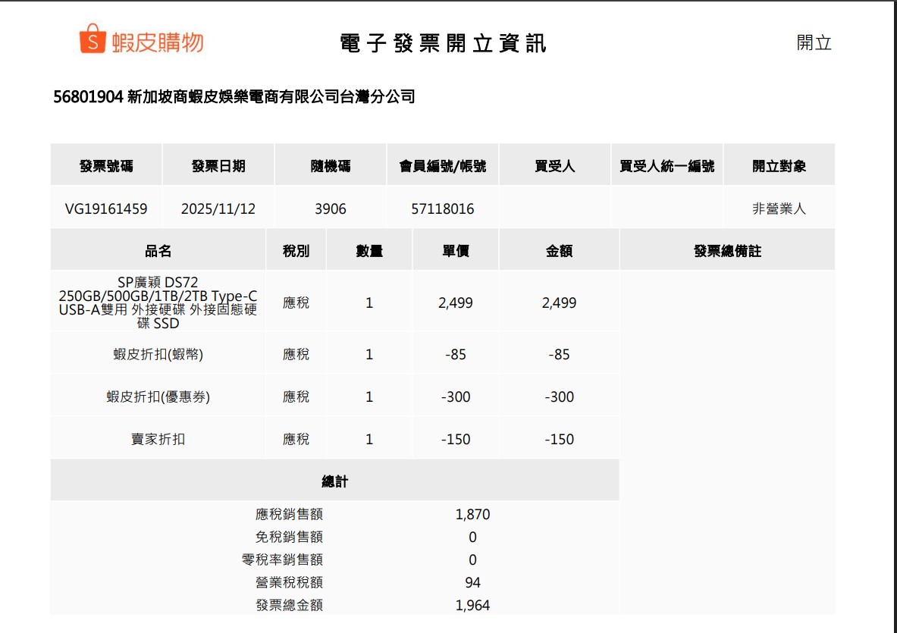Viewport: 897px width, 633px height.
Task: Click the Shopee shopping bag logo icon
Action: [92, 39]
